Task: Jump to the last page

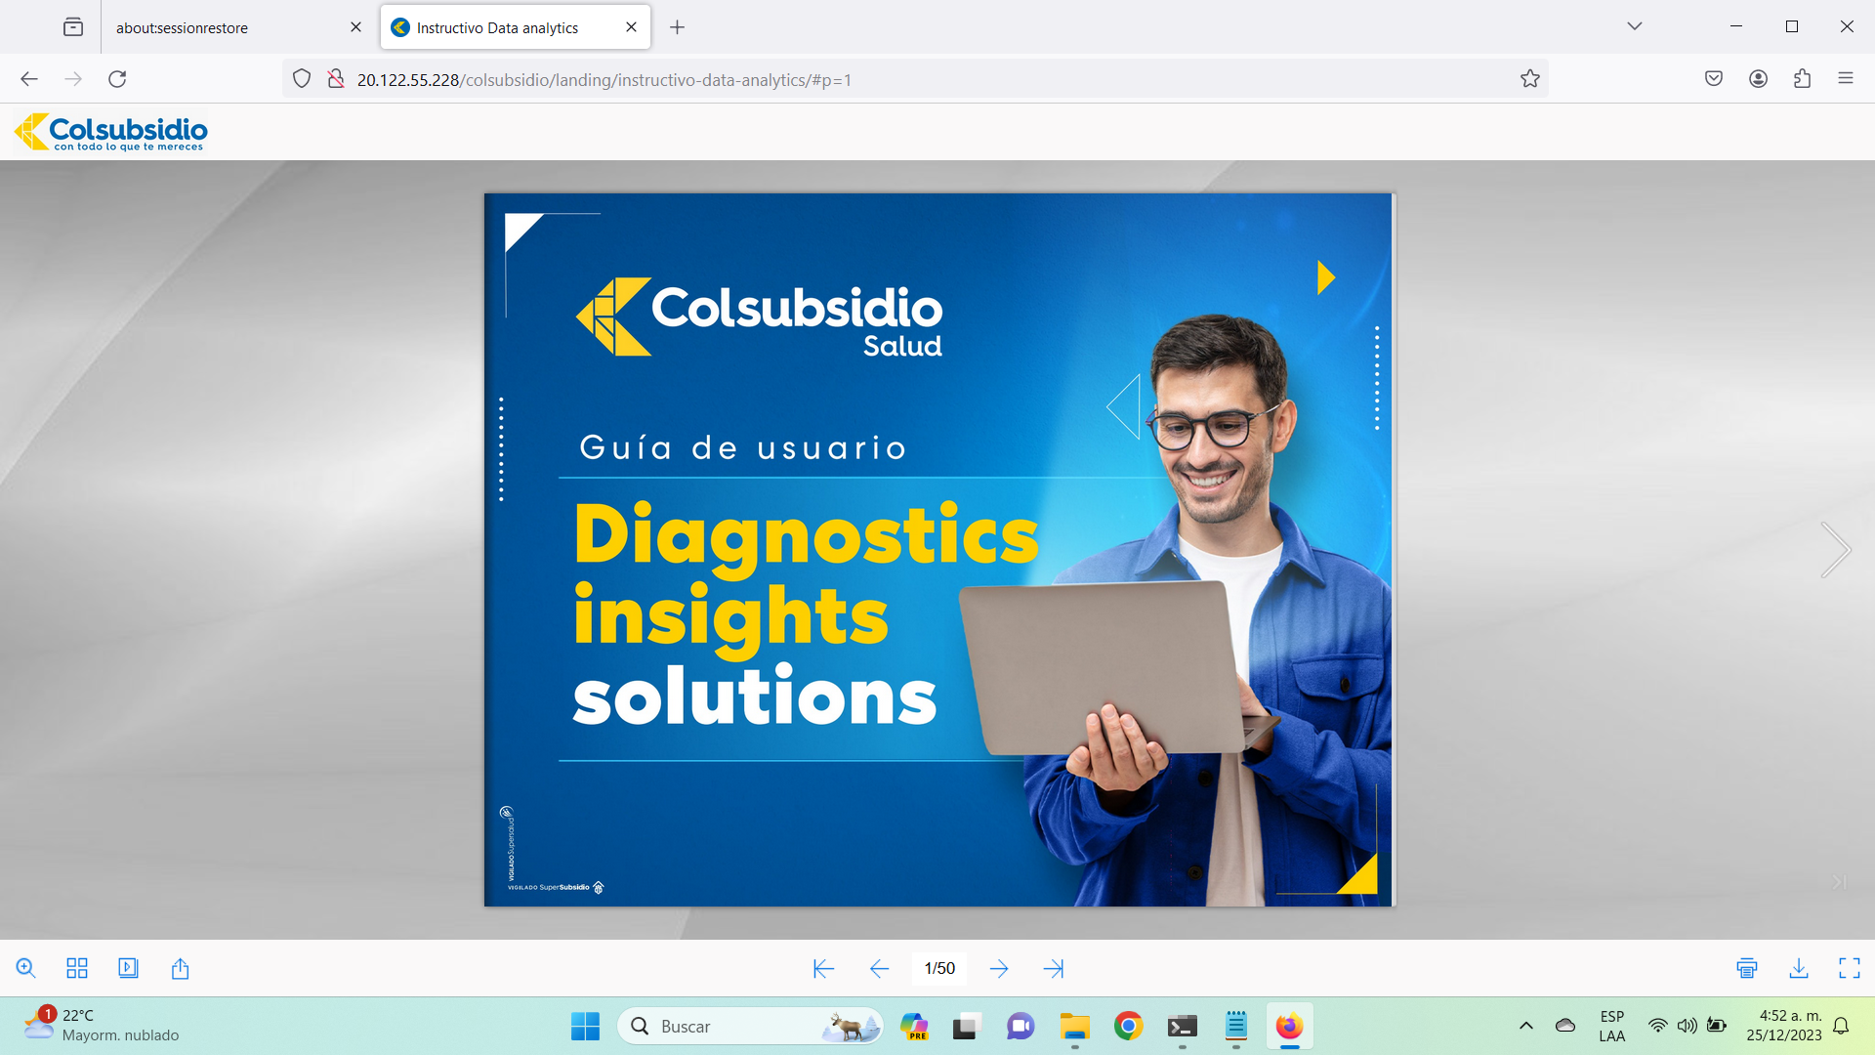Action: [x=1053, y=968]
